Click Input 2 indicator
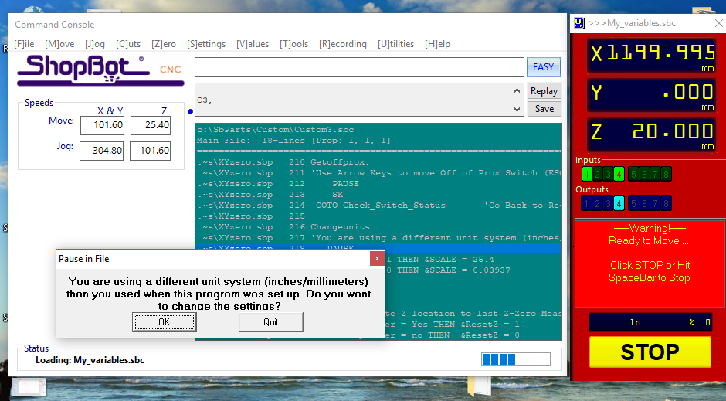 pyautogui.click(x=598, y=174)
